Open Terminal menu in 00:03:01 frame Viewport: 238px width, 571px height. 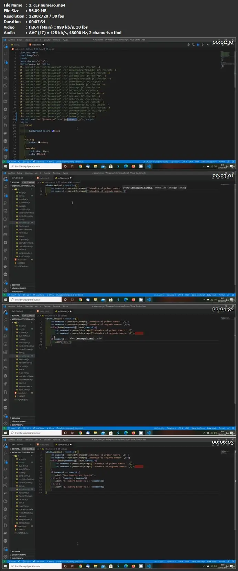[x=56, y=173]
